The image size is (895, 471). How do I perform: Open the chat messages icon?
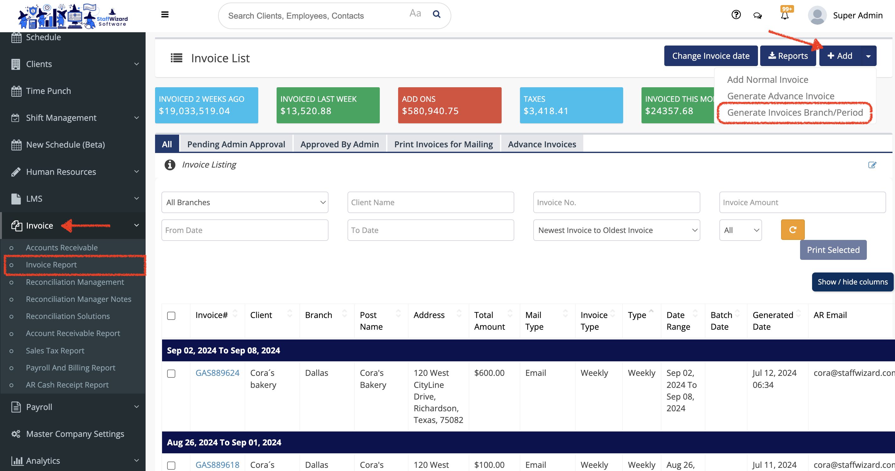coord(757,15)
